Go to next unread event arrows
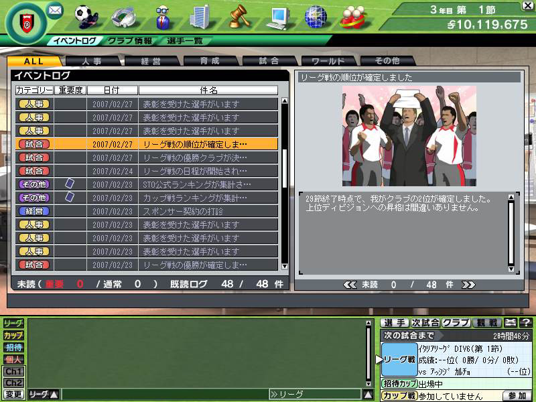Viewport: 536px width, 402px height. [x=468, y=285]
